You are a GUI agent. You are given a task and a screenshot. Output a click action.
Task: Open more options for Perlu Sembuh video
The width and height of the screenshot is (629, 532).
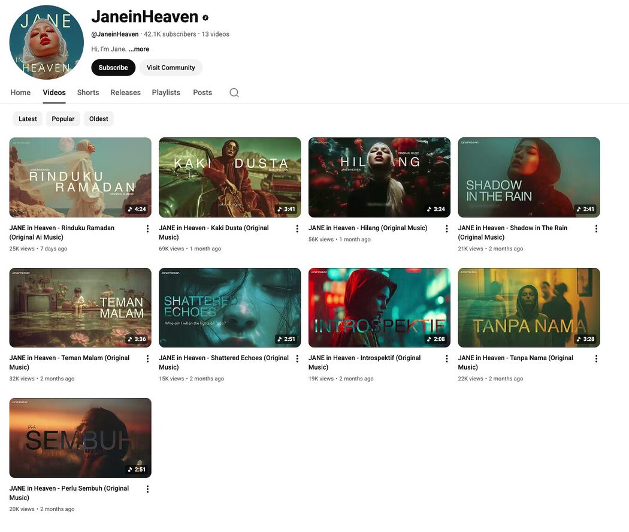click(147, 489)
